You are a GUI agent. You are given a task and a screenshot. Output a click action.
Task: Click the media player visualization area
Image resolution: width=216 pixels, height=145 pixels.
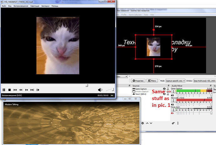click(71, 123)
